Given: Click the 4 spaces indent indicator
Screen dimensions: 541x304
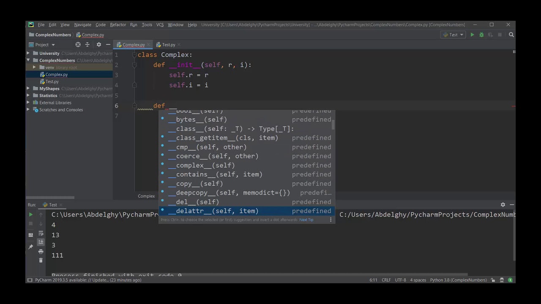Looking at the screenshot, I should pyautogui.click(x=418, y=280).
